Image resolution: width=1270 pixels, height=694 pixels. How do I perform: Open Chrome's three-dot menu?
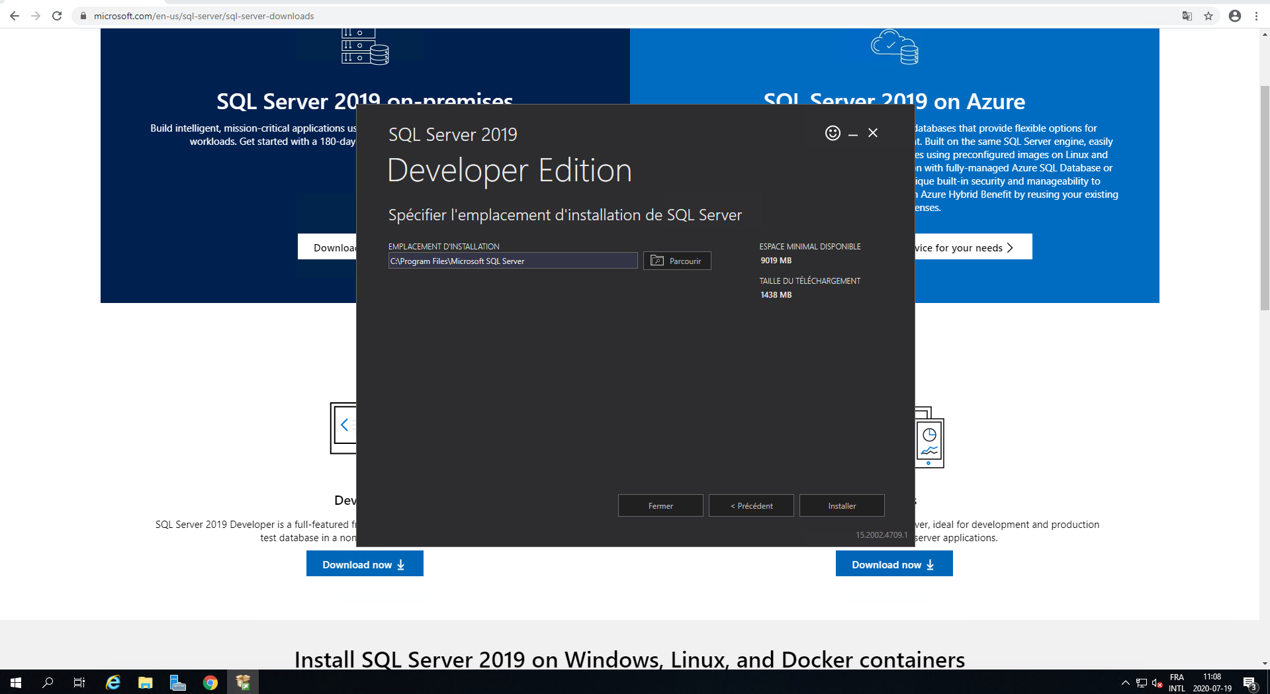[1256, 16]
